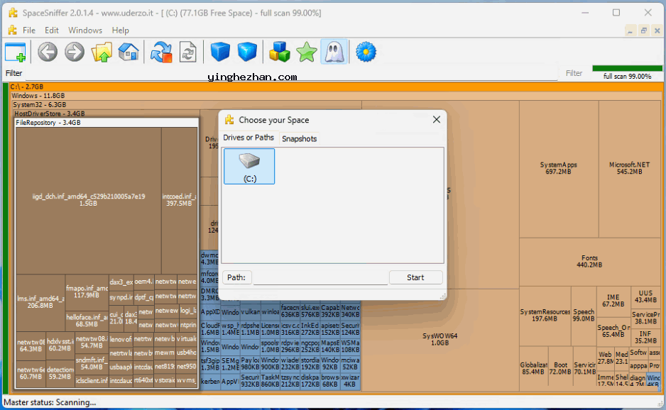
Task: Click the HostDriverStore - 3.4GB header
Action: tap(107, 113)
